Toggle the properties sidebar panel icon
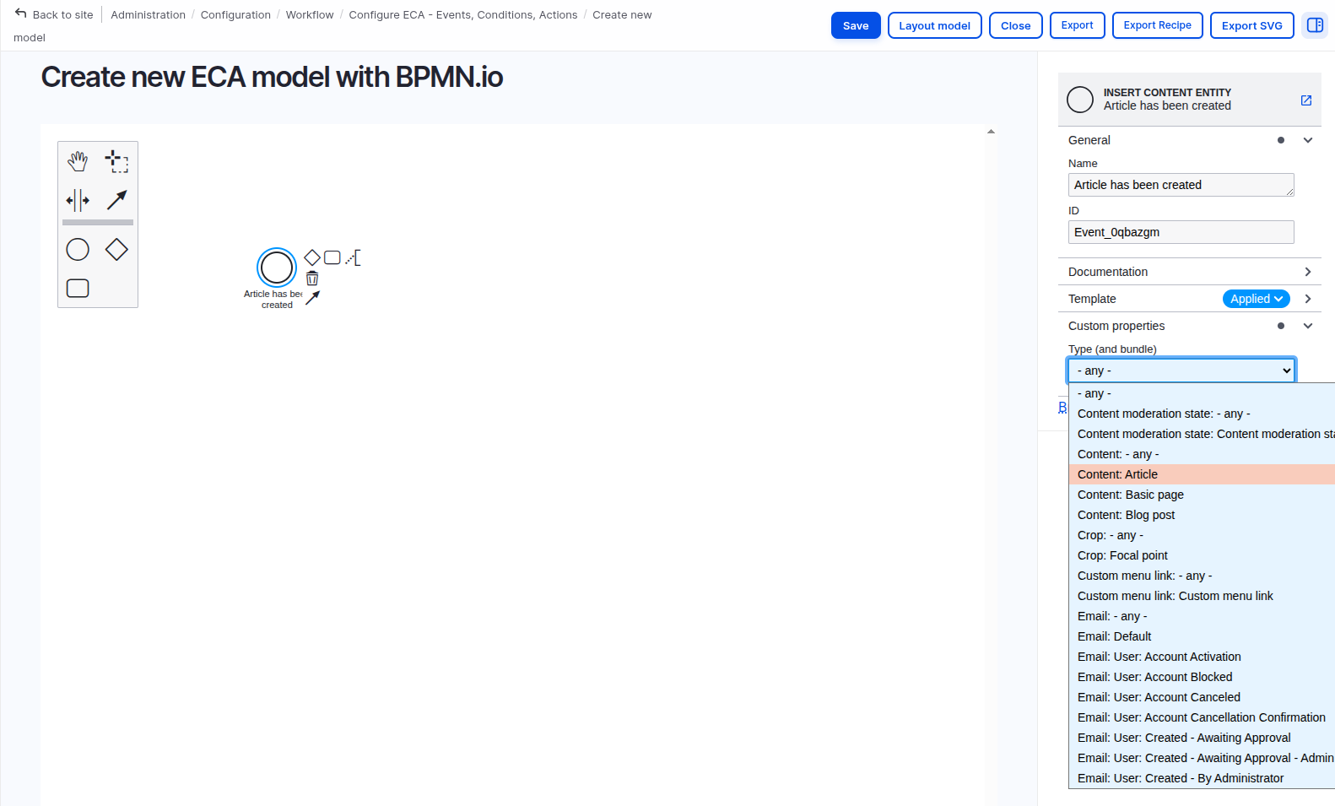Screen dimensions: 1335x806 (x=1314, y=25)
